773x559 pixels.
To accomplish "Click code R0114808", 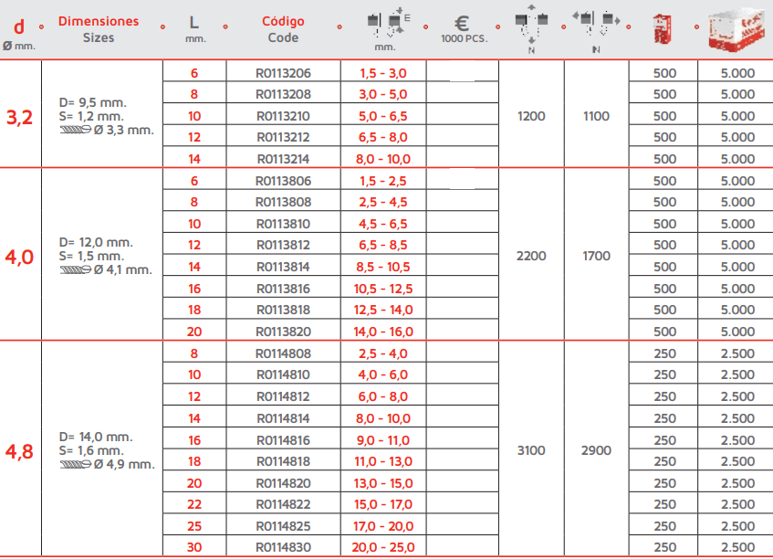I will click(x=283, y=353).
